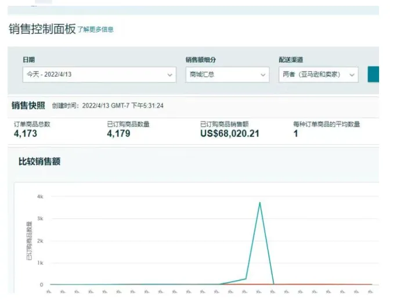Click the 已订购商品数量 metric label

tap(128, 124)
